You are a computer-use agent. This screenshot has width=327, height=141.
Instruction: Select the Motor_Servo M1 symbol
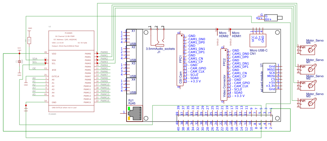(306, 69)
